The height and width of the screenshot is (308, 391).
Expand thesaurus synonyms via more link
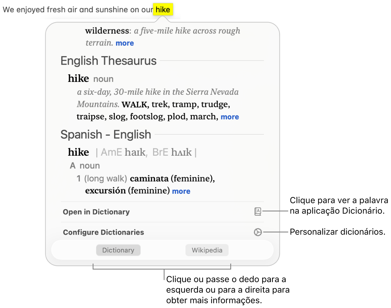click(230, 117)
